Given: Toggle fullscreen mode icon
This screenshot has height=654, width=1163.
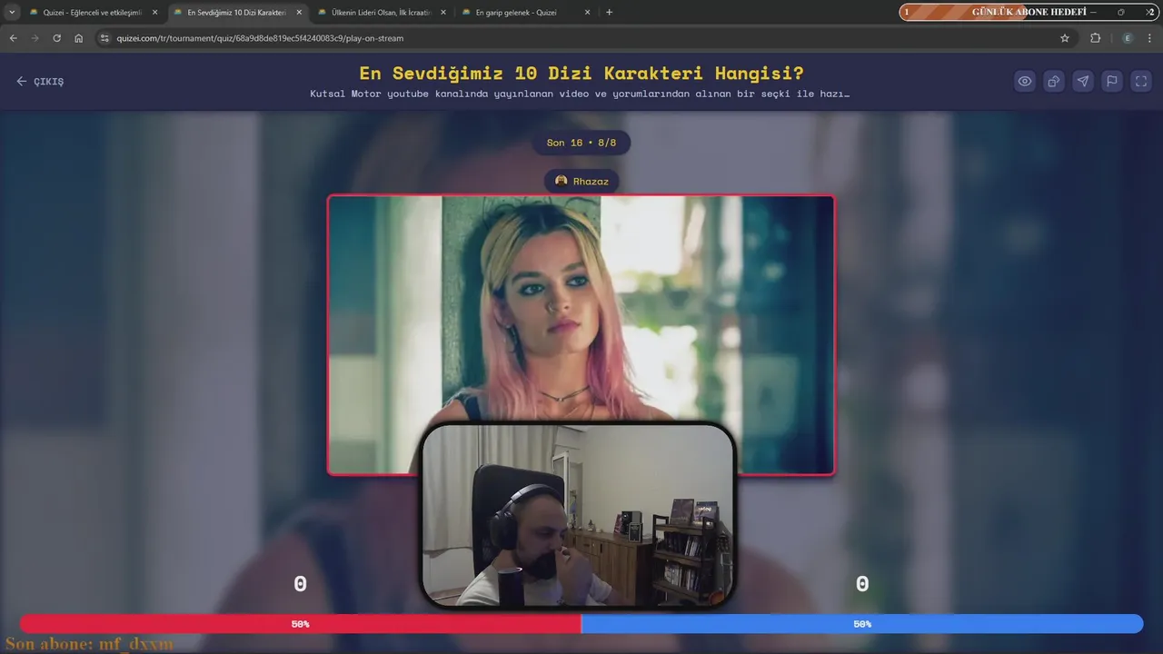Looking at the screenshot, I should click(1141, 81).
